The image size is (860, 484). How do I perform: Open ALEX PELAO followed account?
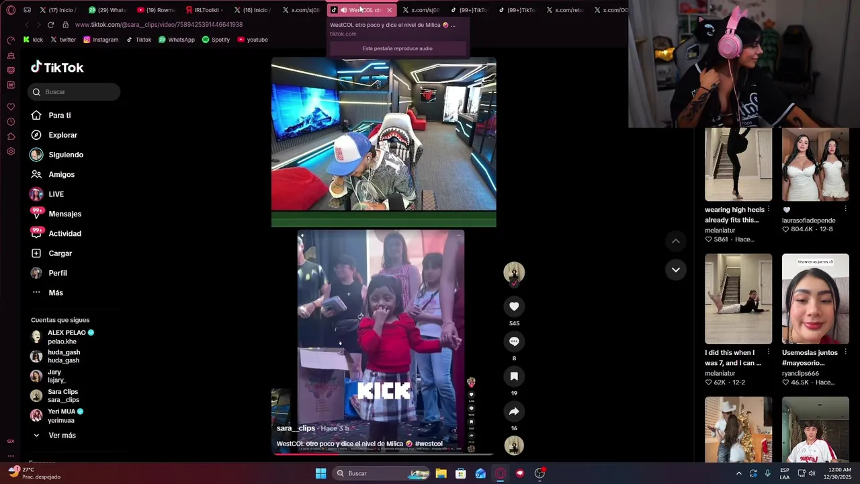click(62, 337)
